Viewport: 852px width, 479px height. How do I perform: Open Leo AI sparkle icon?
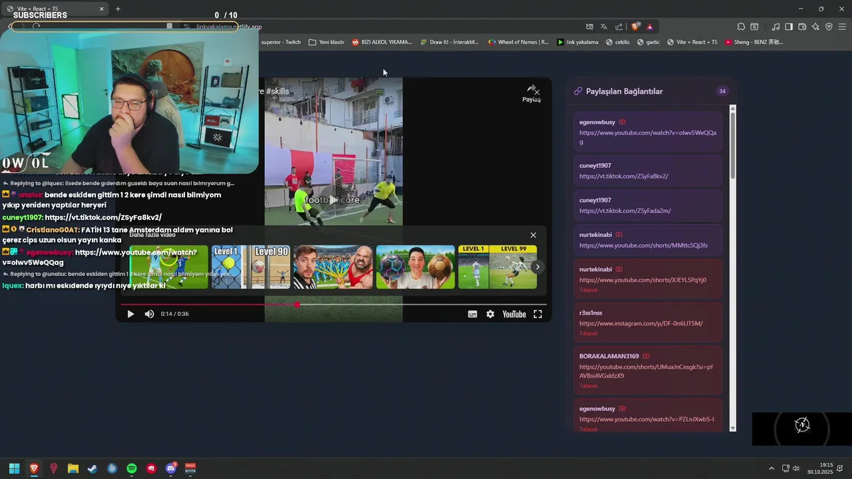click(x=815, y=27)
